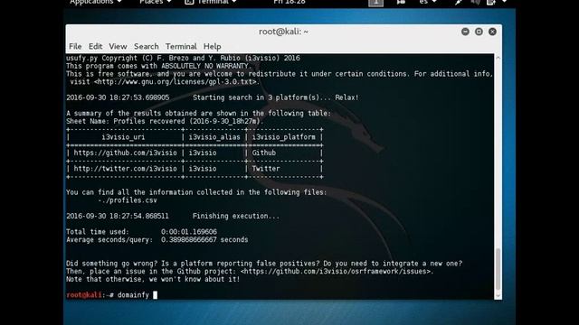
Task: Click the 'Sheet Name: Profiles recovered' line
Action: point(165,121)
